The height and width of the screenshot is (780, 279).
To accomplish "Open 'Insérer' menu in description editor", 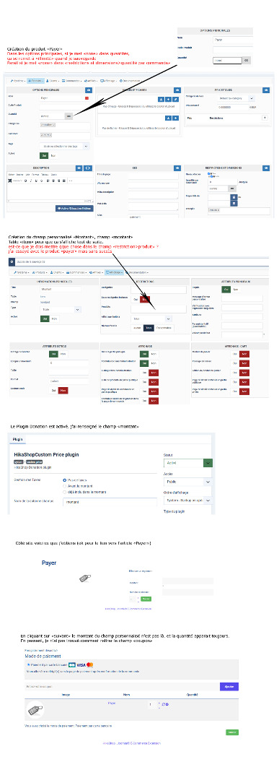I will (20, 175).
